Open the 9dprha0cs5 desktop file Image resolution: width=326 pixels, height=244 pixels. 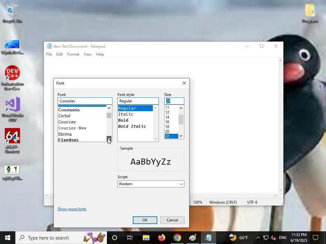(12, 47)
